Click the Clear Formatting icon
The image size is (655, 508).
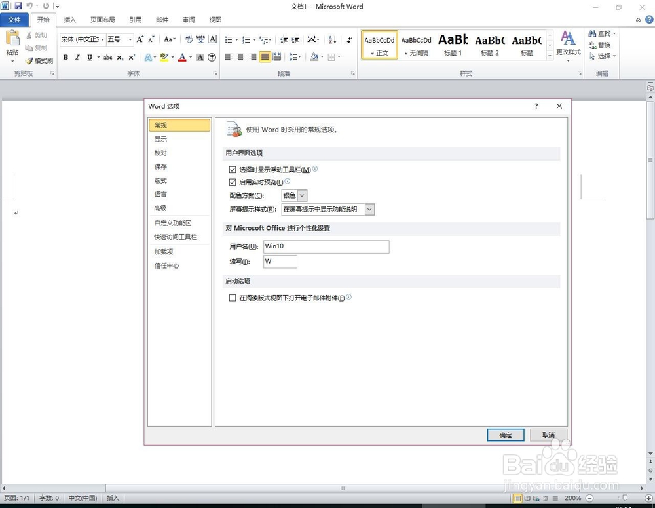[189, 39]
